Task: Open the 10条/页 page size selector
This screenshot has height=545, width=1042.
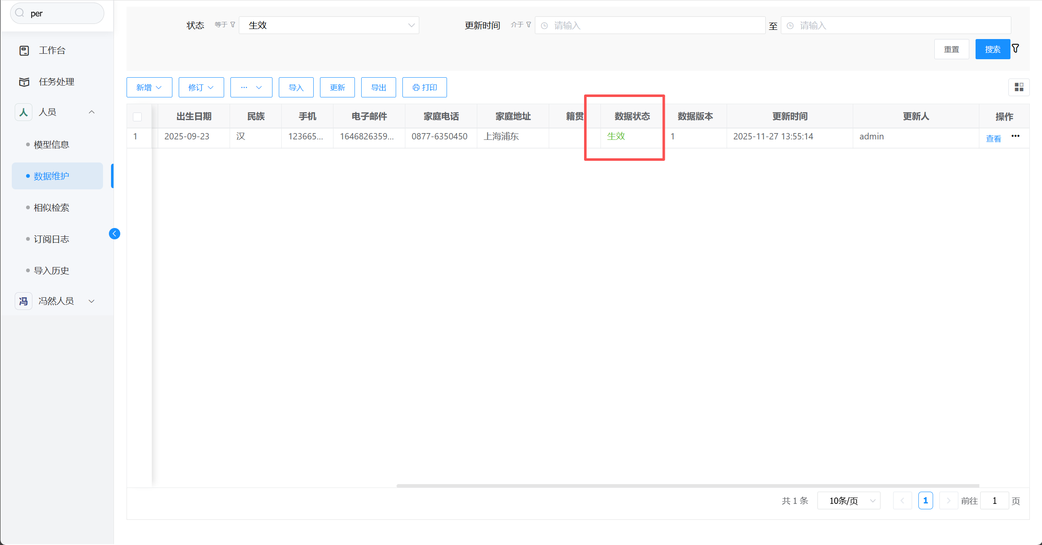Action: coord(849,500)
